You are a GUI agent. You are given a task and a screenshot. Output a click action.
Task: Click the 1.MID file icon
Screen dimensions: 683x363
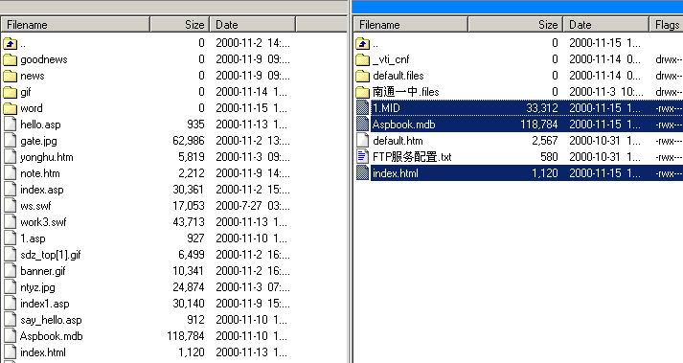click(362, 107)
